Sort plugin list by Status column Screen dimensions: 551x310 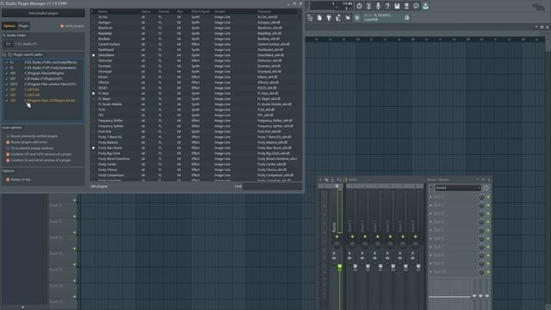pos(145,11)
